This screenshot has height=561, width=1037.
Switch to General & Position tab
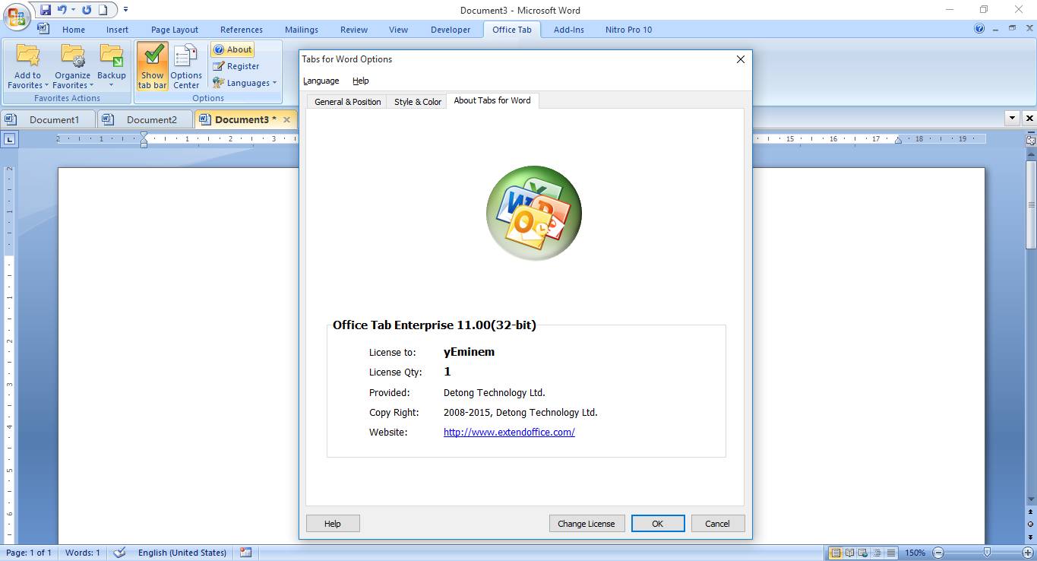pyautogui.click(x=347, y=101)
